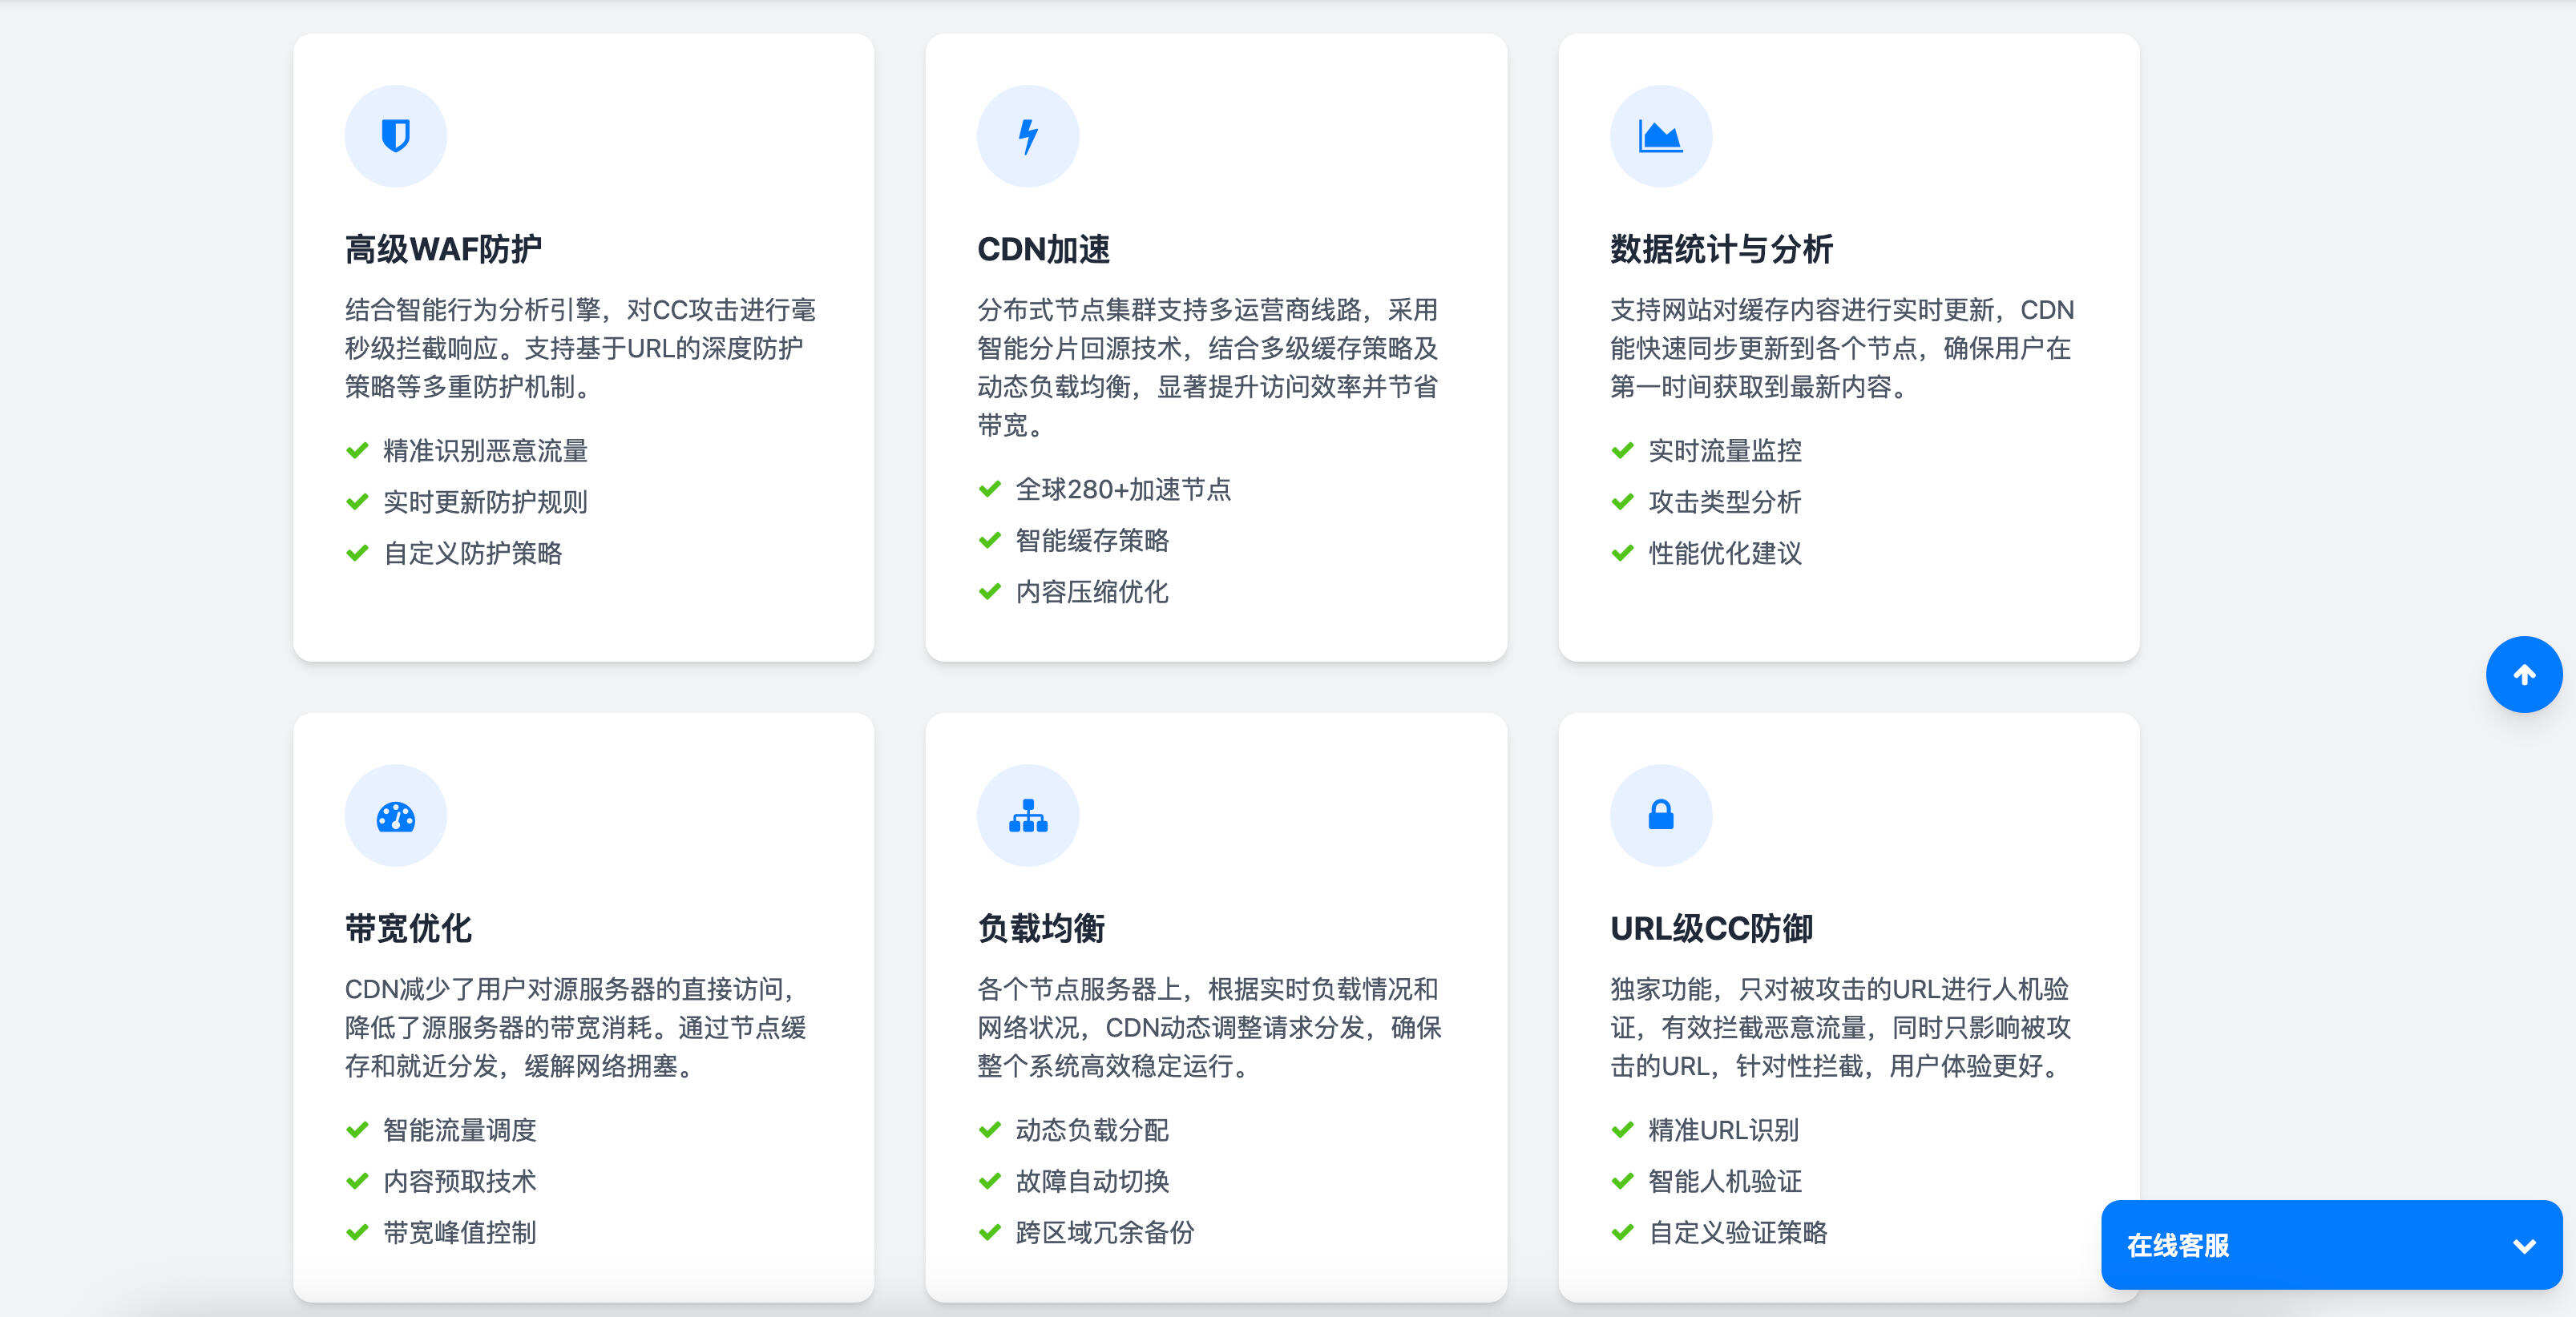Click the CDN加速 card heading
This screenshot has height=1317, width=2576.
1044,249
